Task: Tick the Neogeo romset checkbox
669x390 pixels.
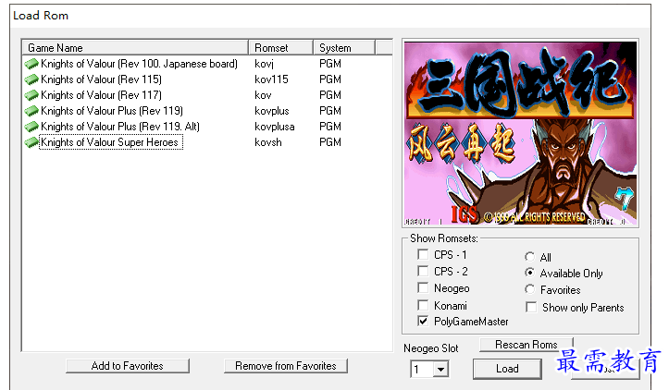Action: (423, 288)
